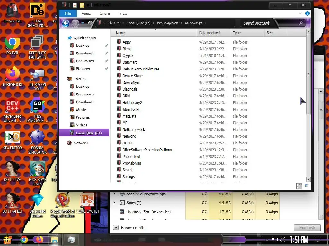
Task: Select the Default Account Pictures folder
Action: pyautogui.click(x=141, y=69)
